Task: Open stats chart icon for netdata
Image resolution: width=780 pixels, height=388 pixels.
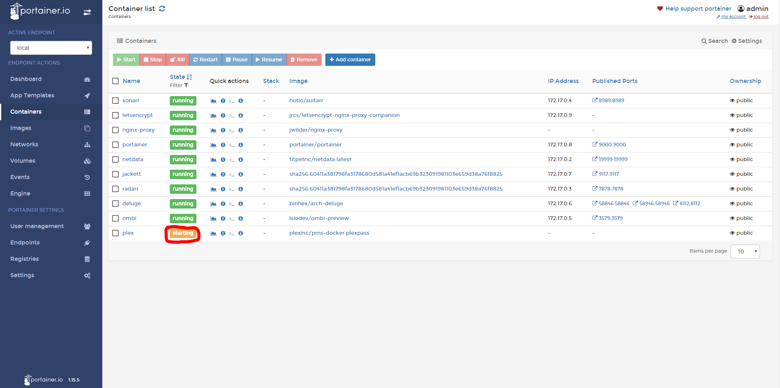Action: pyautogui.click(x=213, y=159)
